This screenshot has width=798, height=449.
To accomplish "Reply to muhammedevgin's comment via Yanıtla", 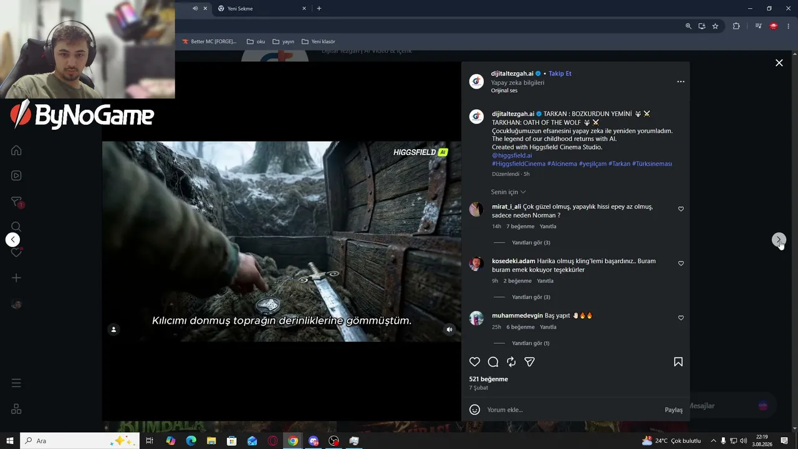I will point(548,327).
